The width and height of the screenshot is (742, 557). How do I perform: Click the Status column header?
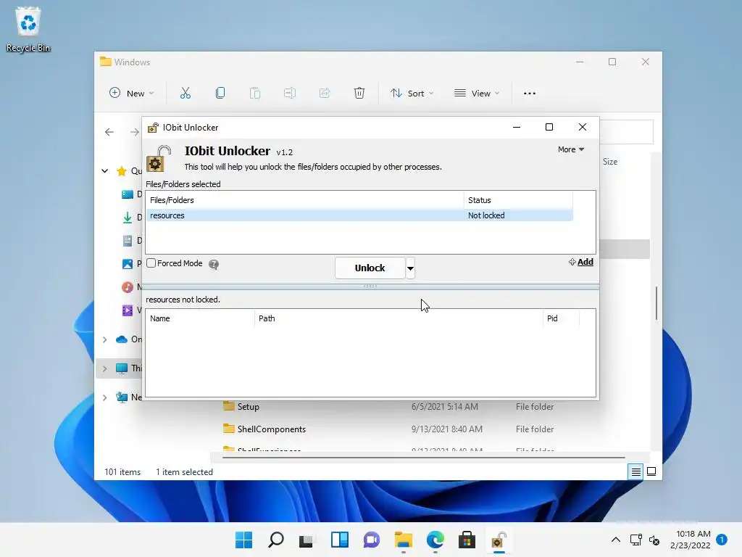click(x=518, y=200)
